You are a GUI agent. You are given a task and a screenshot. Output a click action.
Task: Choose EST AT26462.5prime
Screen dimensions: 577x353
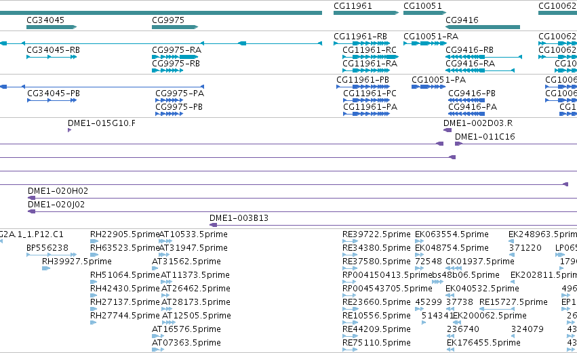click(196, 289)
